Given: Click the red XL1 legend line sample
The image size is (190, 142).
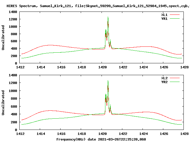Looking at the screenshot, I should 175,15.
